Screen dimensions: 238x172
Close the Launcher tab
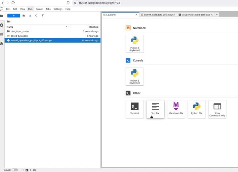point(137,15)
